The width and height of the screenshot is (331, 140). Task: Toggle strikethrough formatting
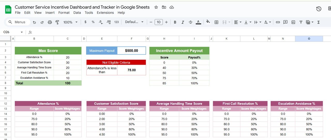[x=191, y=22]
